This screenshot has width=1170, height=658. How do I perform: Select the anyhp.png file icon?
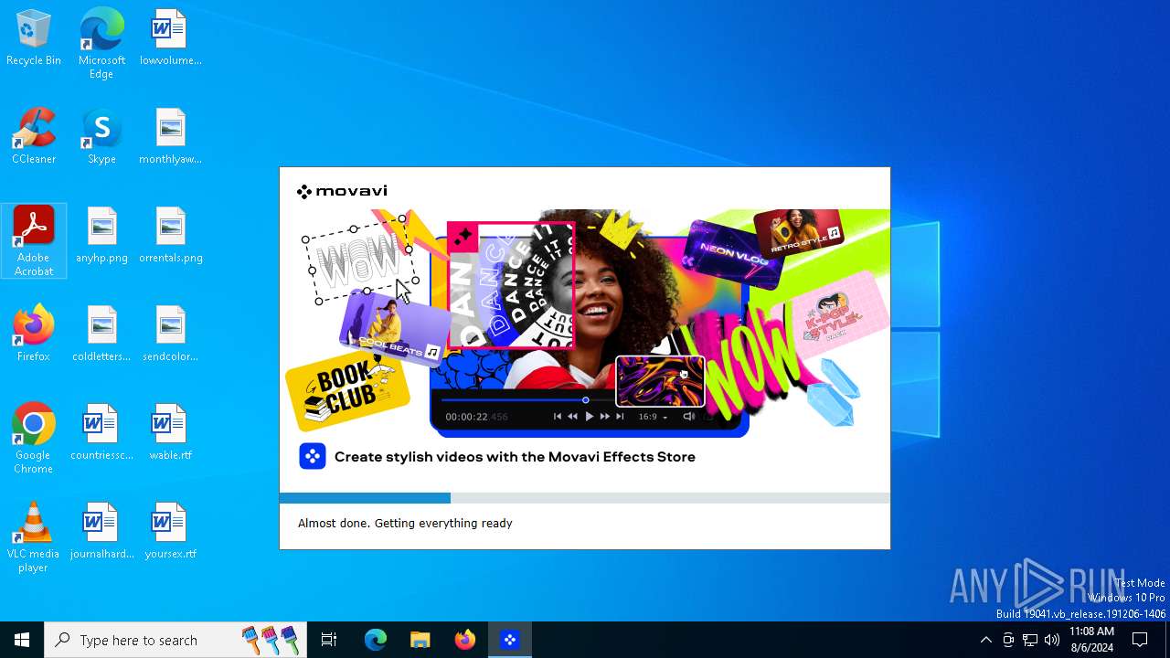click(101, 236)
